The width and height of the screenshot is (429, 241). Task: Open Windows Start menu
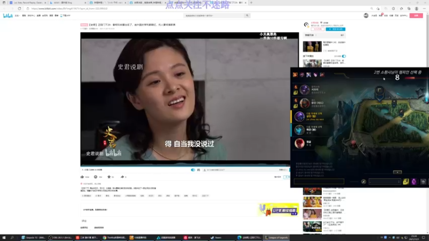[4, 238]
